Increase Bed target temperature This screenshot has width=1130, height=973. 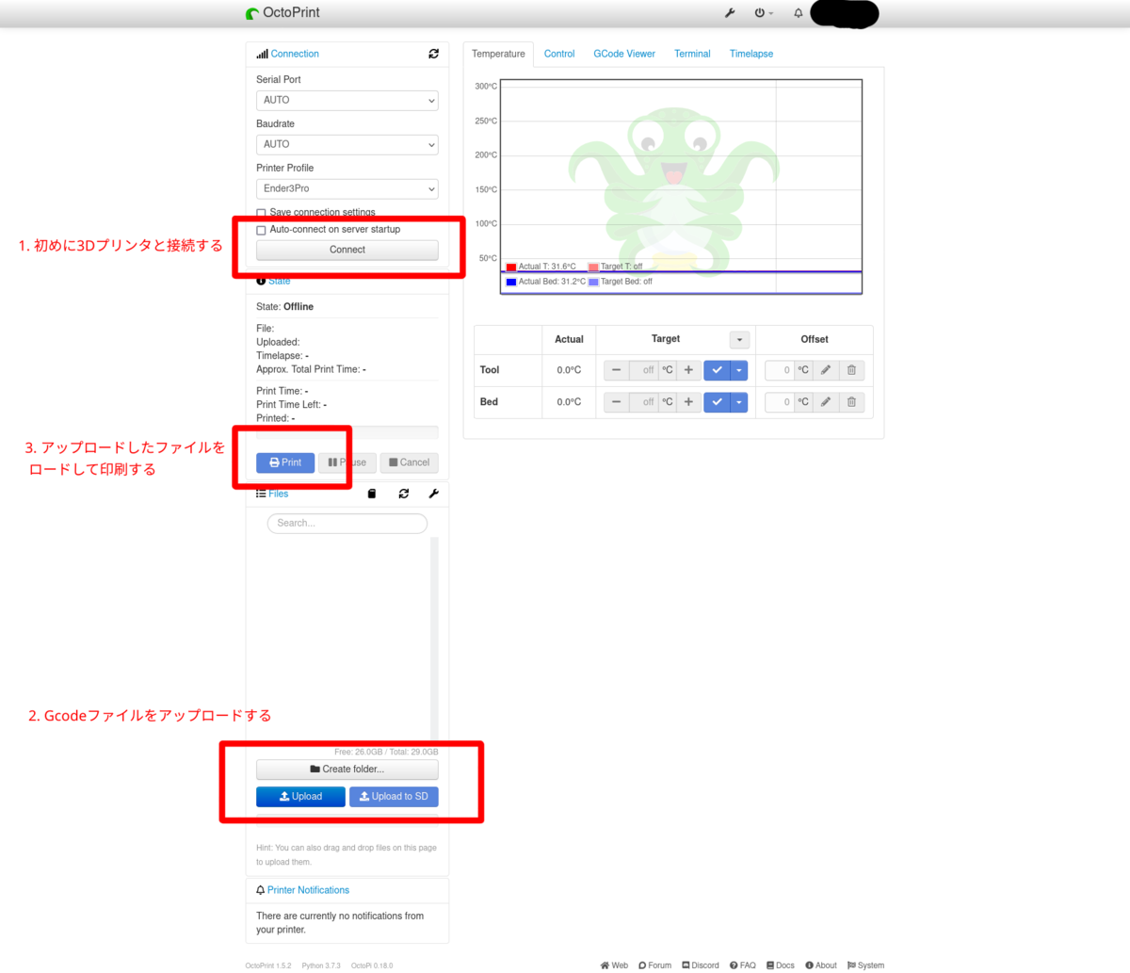(x=688, y=402)
